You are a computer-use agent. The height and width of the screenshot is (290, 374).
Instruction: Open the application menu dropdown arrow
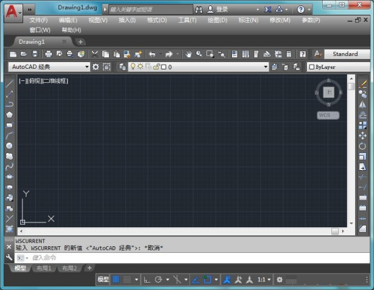click(20, 13)
